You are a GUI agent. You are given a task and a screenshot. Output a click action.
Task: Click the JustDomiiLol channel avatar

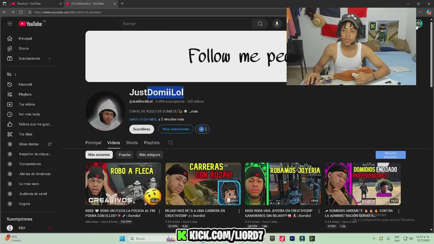tap(105, 111)
